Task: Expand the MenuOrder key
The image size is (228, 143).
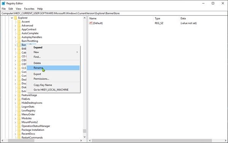Action: [16, 114]
